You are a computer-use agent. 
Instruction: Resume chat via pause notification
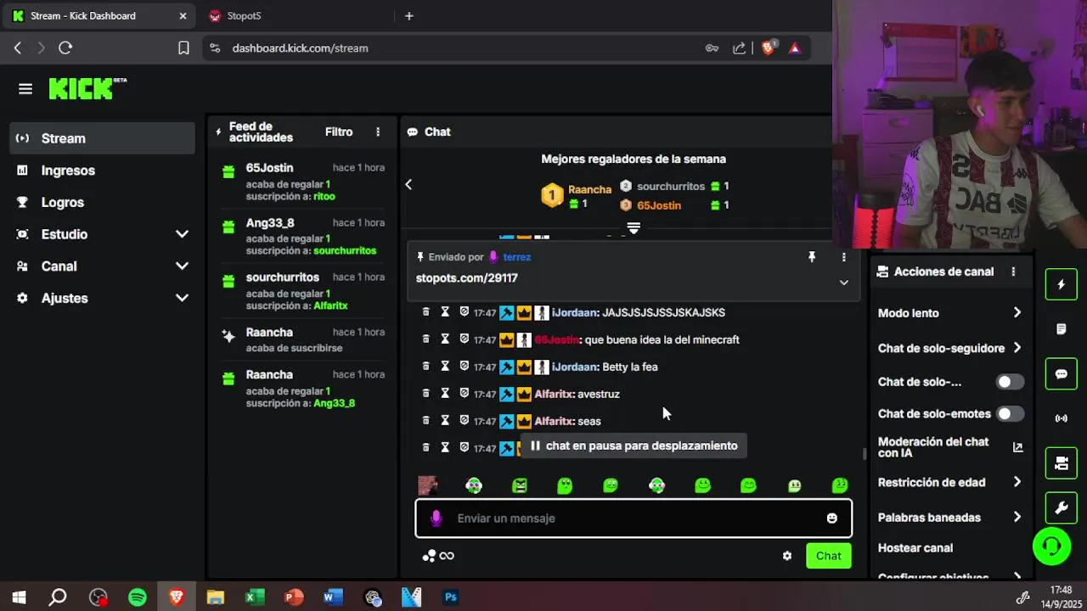[x=634, y=446]
